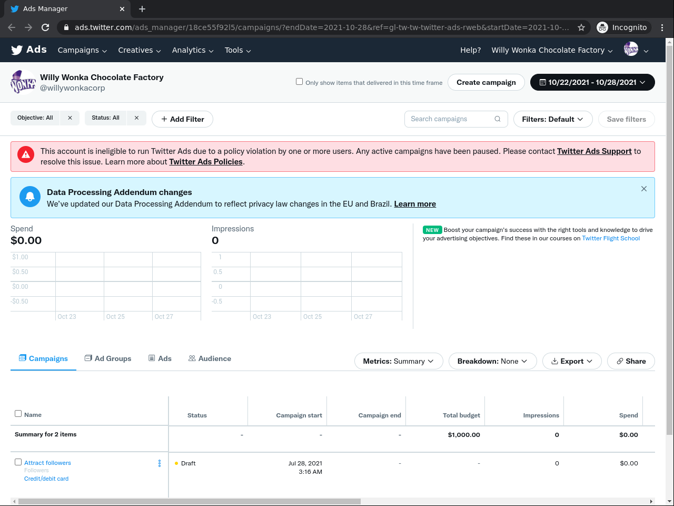The width and height of the screenshot is (674, 506).
Task: Follow the Learn more link
Action: (x=415, y=204)
